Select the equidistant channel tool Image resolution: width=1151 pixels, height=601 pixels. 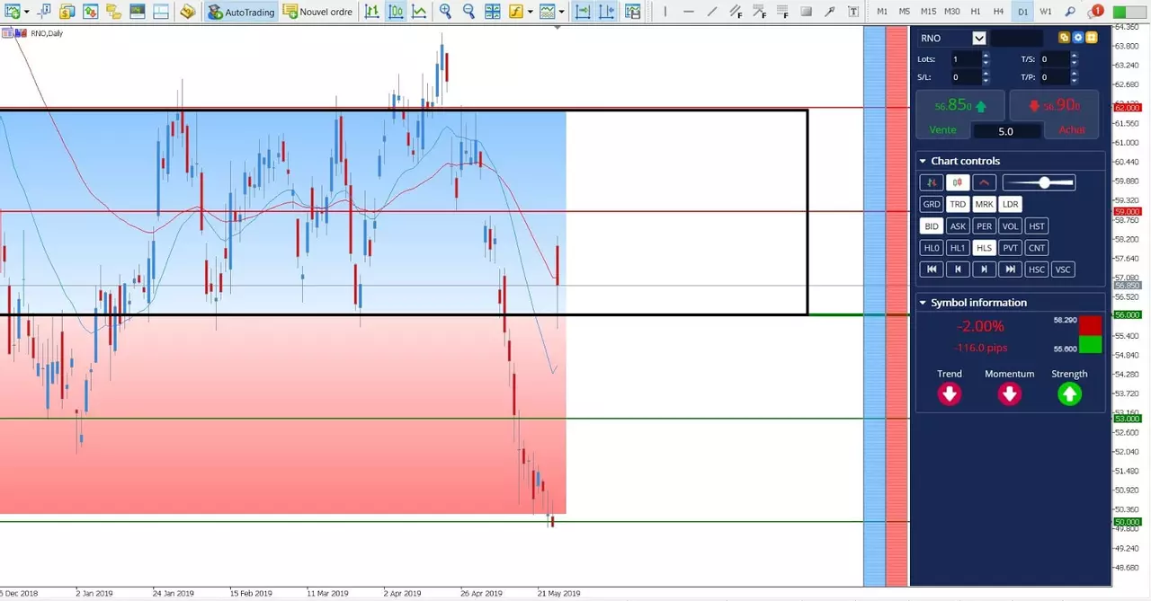(736, 12)
